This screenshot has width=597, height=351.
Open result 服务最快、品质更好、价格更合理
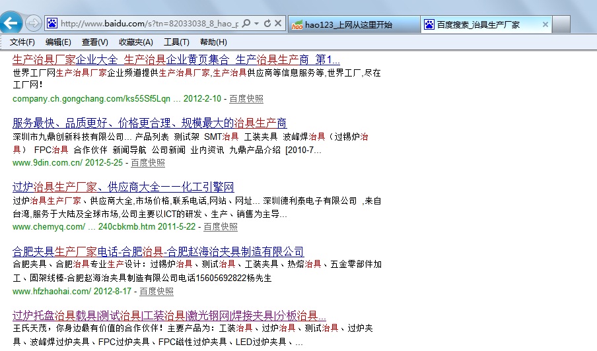(149, 123)
